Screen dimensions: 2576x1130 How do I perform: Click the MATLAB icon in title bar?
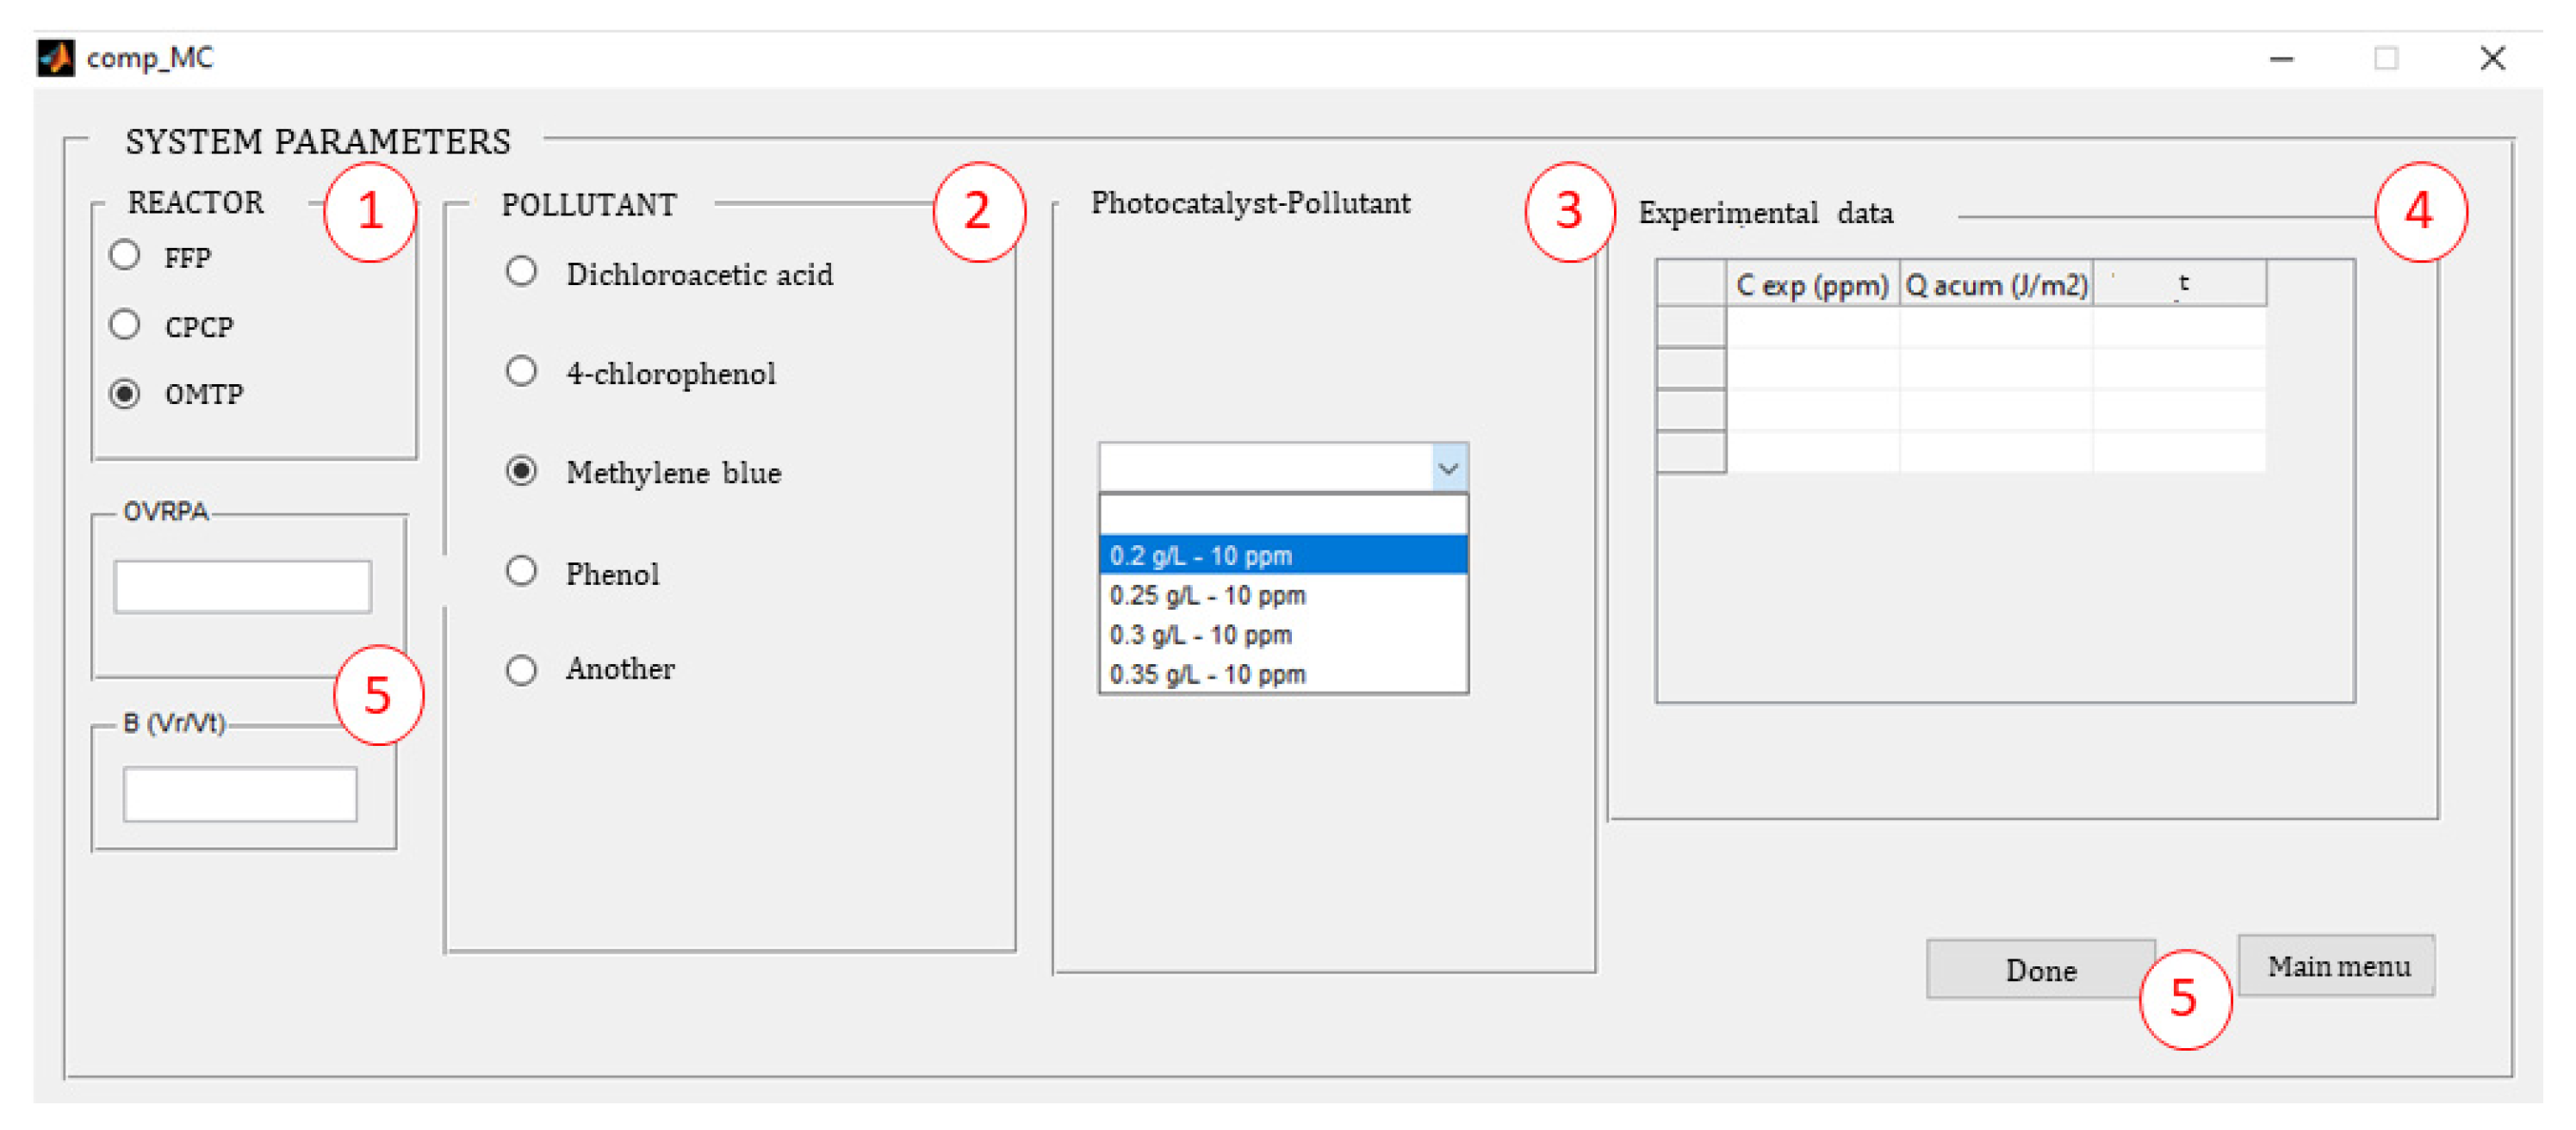(56, 58)
